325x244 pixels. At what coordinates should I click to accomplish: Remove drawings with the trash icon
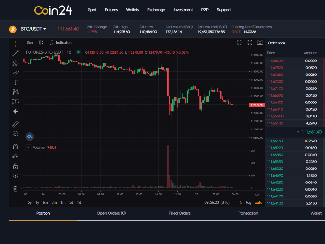pyautogui.click(x=16, y=189)
